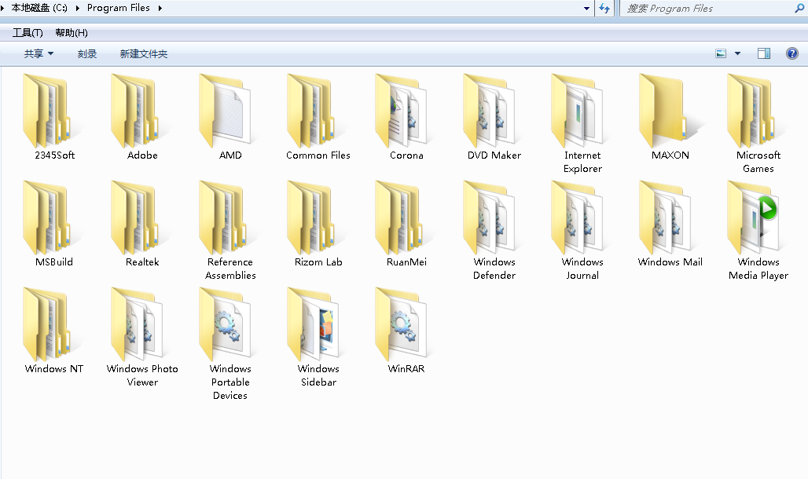This screenshot has width=808, height=479.
Task: Open the 帮助(H) menu
Action: point(72,33)
